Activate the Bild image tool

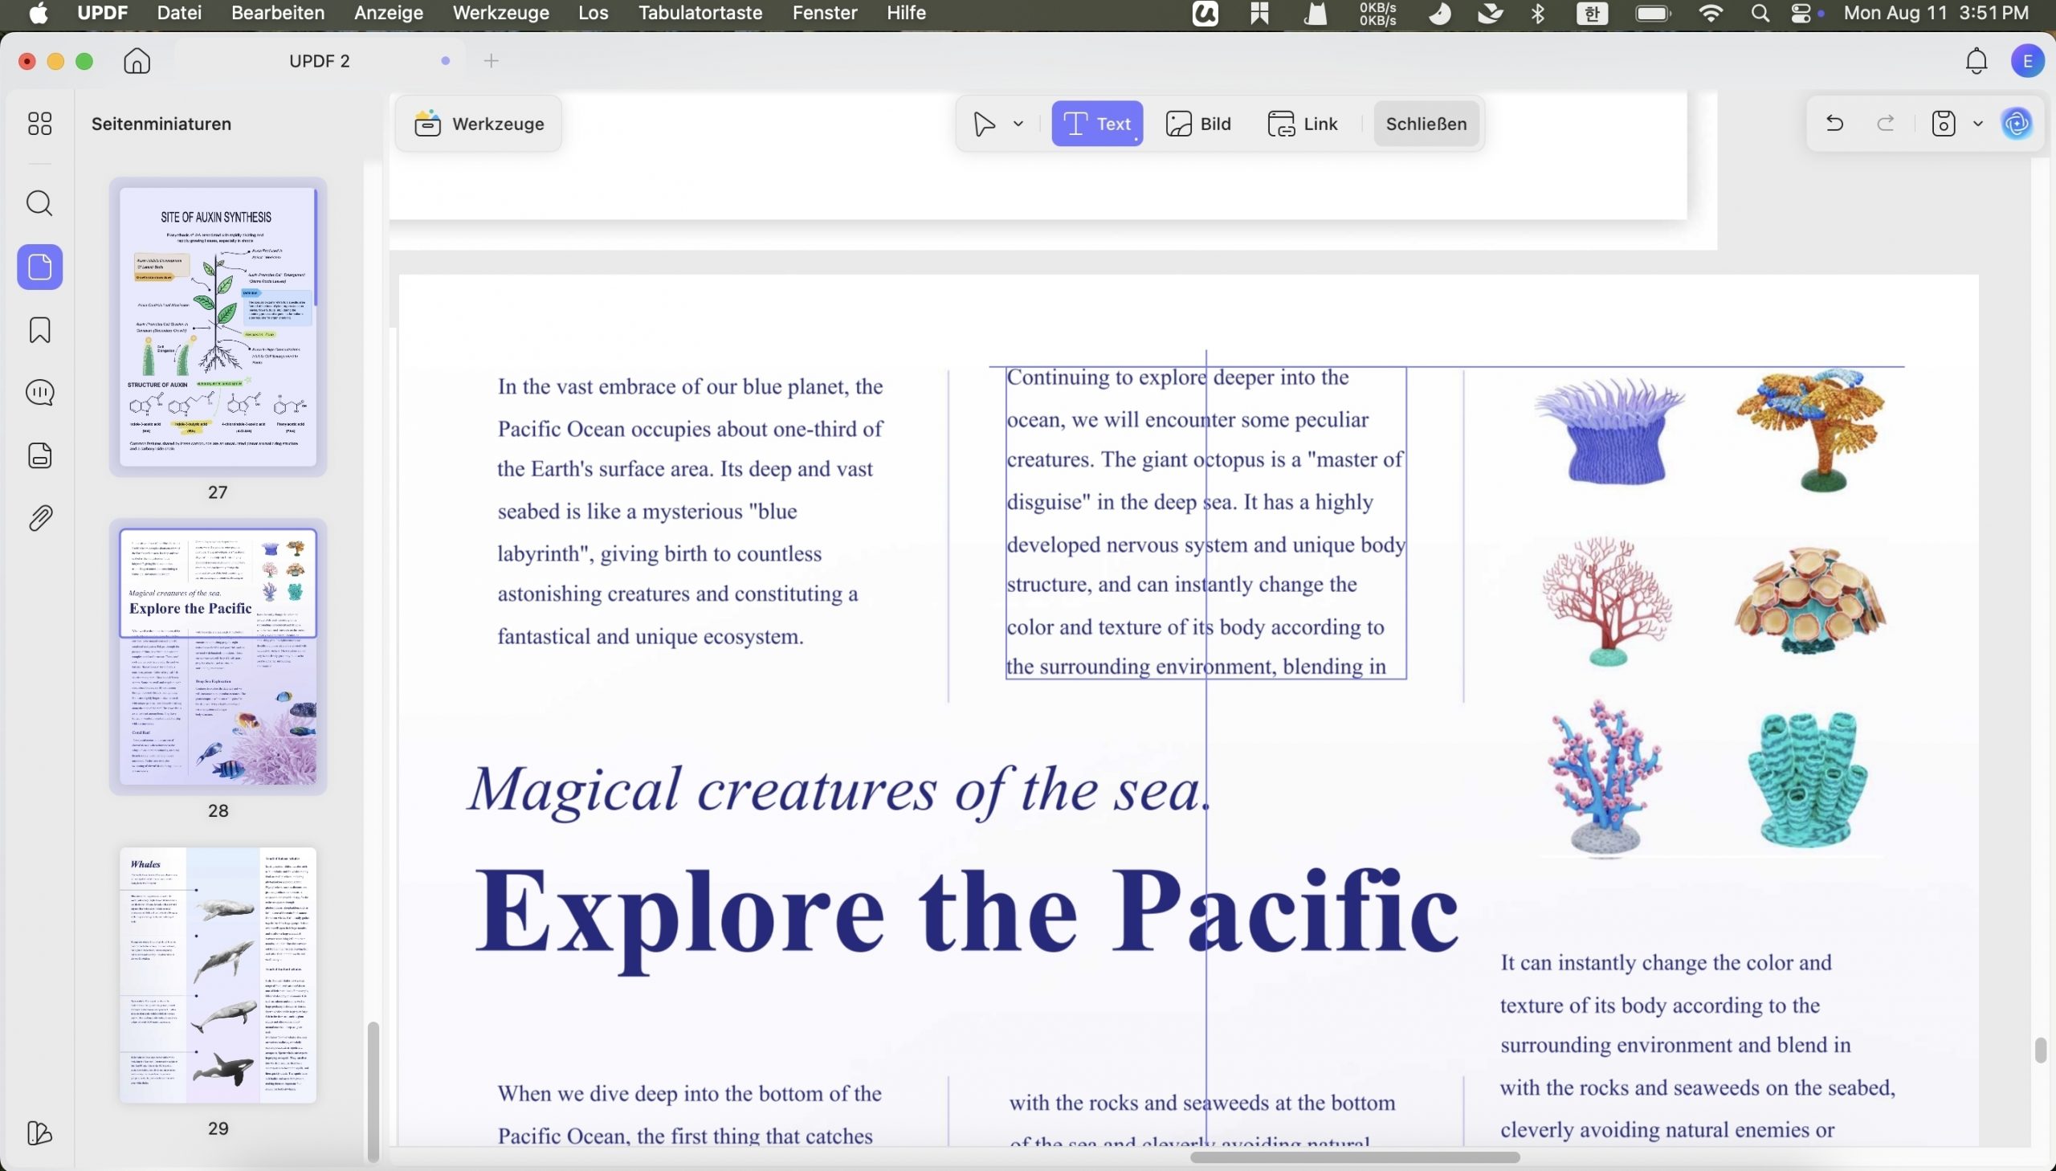point(1198,124)
